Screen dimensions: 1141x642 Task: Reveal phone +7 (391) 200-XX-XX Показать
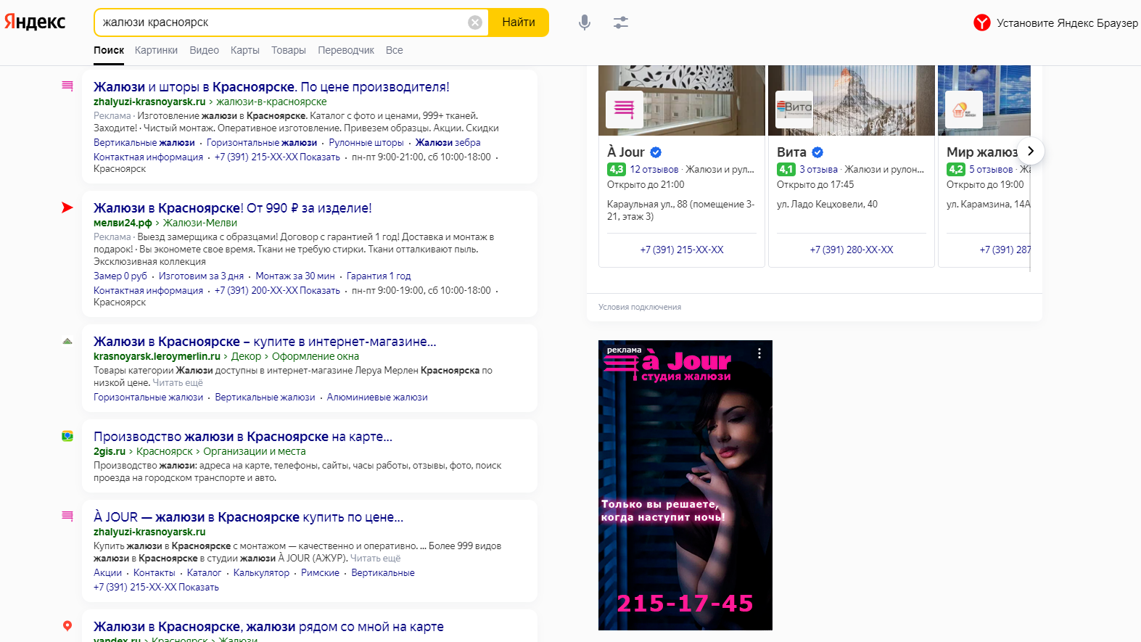(277, 290)
